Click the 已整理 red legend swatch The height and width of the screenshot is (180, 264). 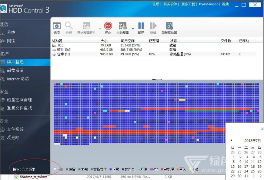click(x=162, y=169)
